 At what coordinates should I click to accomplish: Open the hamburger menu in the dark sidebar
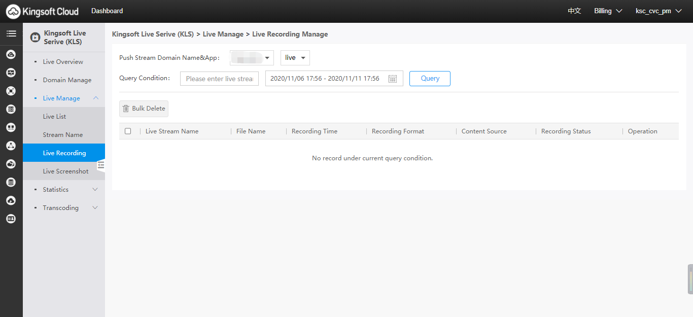(11, 33)
